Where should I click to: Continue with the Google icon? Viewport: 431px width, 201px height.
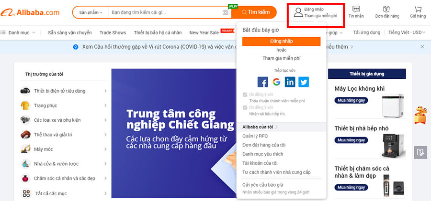tap(276, 82)
